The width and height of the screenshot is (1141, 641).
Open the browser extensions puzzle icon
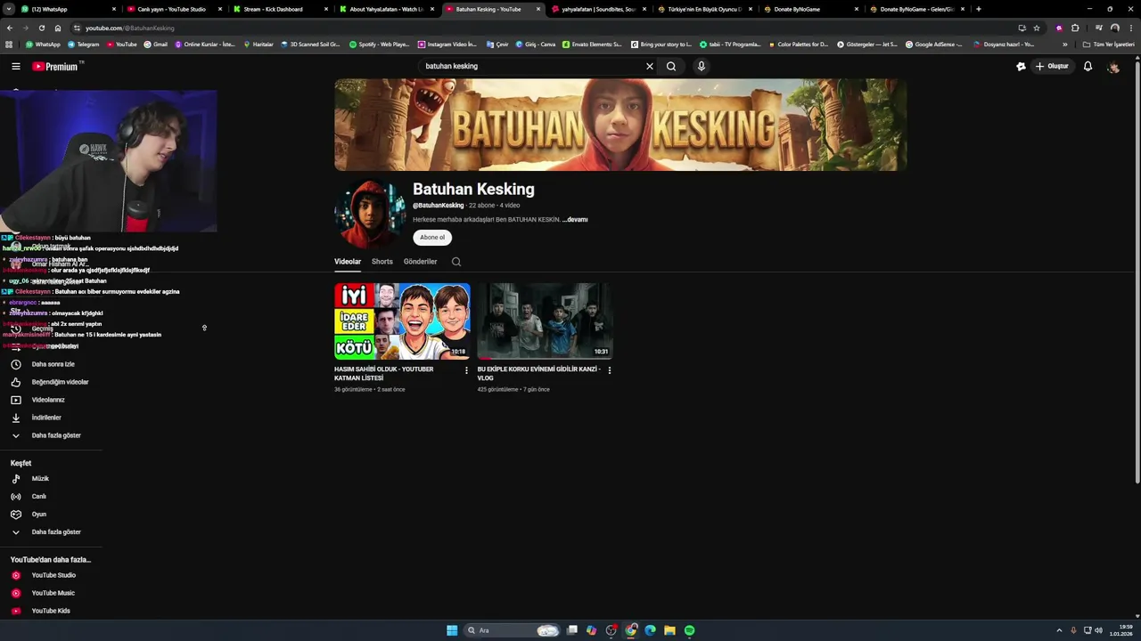1075,28
